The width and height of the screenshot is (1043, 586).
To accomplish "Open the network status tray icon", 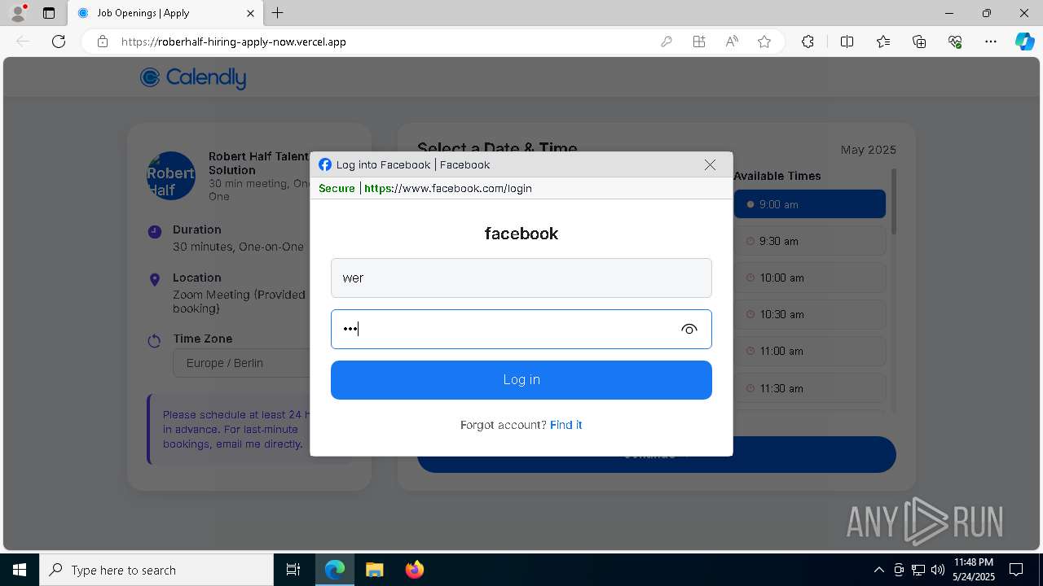I will pyautogui.click(x=918, y=570).
